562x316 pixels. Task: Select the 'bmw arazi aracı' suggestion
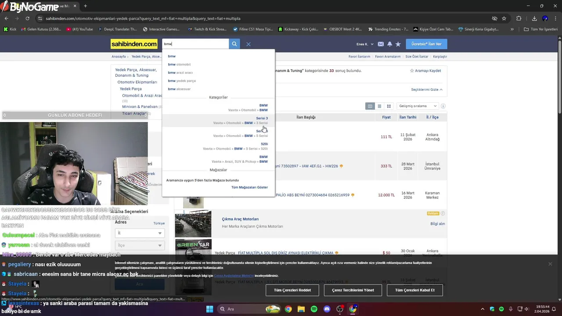click(180, 72)
